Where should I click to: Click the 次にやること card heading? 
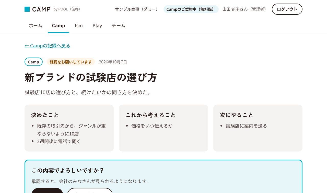(x=236, y=115)
